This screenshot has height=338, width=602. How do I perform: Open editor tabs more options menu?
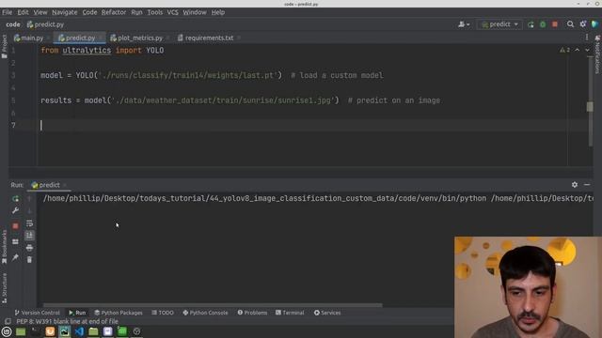click(587, 38)
